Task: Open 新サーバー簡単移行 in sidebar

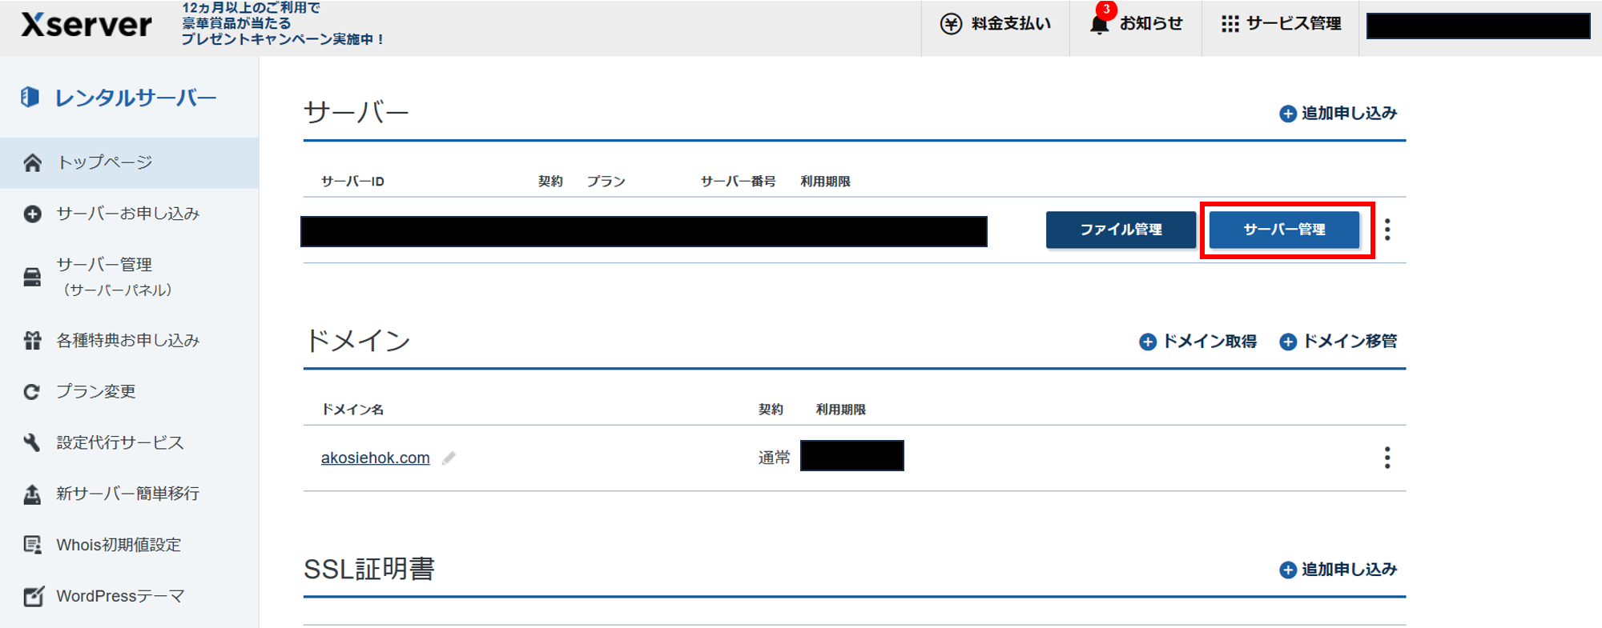Action: [x=129, y=494]
